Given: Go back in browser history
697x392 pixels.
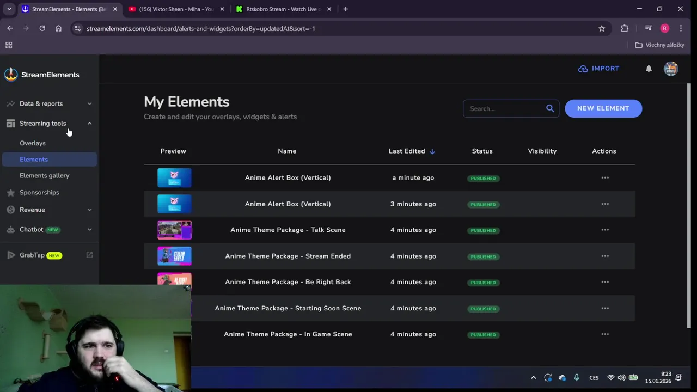Looking at the screenshot, I should 10,28.
